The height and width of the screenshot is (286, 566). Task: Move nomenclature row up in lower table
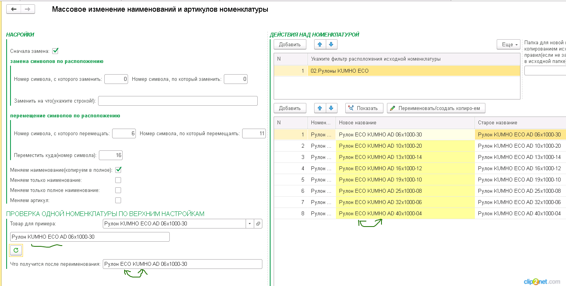coord(320,108)
